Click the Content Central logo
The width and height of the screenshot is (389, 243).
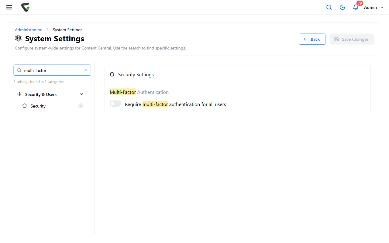point(26,7)
